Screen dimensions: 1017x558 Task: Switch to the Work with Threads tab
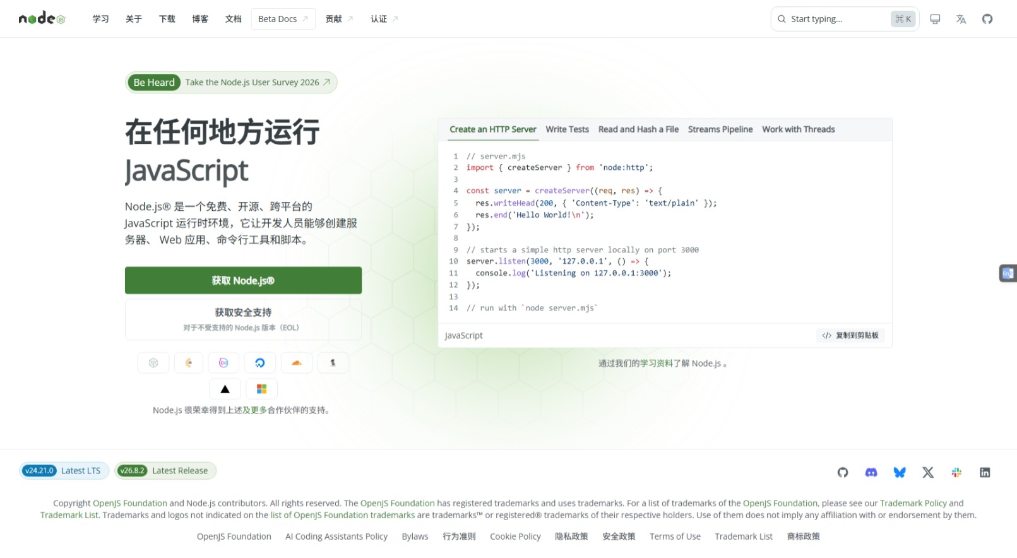[x=798, y=129]
